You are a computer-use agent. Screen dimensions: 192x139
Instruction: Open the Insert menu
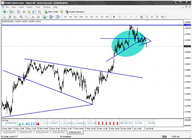(21, 7)
